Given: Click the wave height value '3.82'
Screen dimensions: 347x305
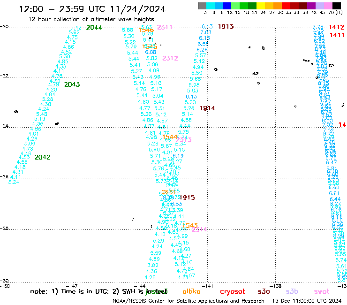Looking at the screenshot, I should (153, 265).
